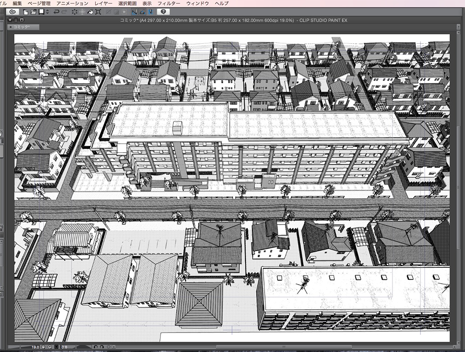Open the 表示 menu
This screenshot has height=352, width=465.
[147, 3]
